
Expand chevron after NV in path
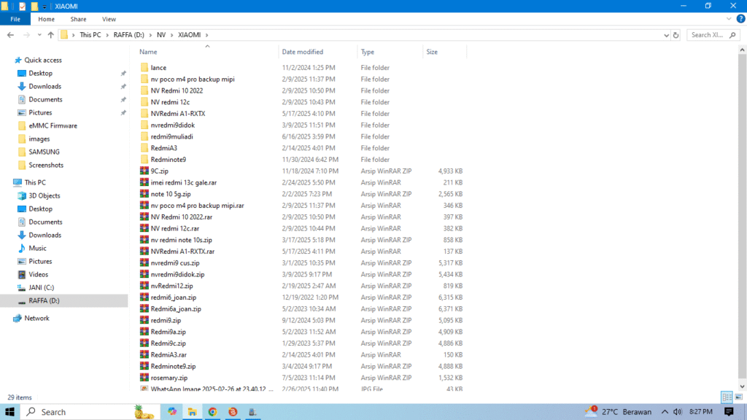click(x=172, y=35)
